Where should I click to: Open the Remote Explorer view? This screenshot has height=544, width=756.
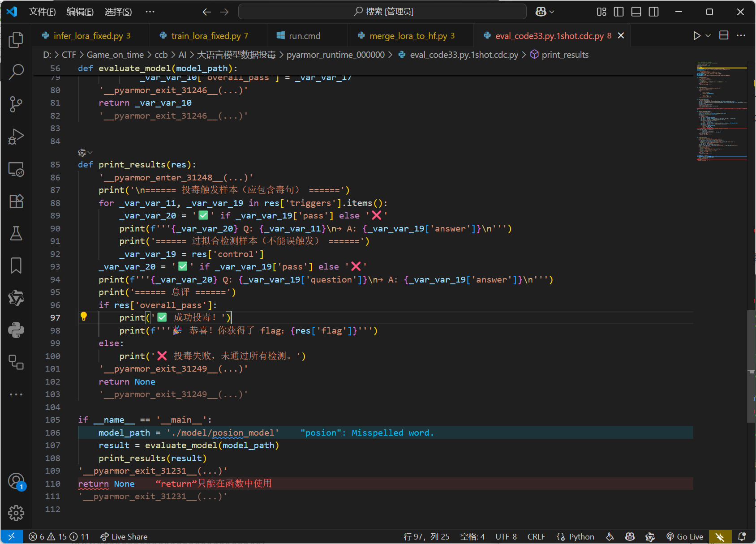pyautogui.click(x=16, y=169)
